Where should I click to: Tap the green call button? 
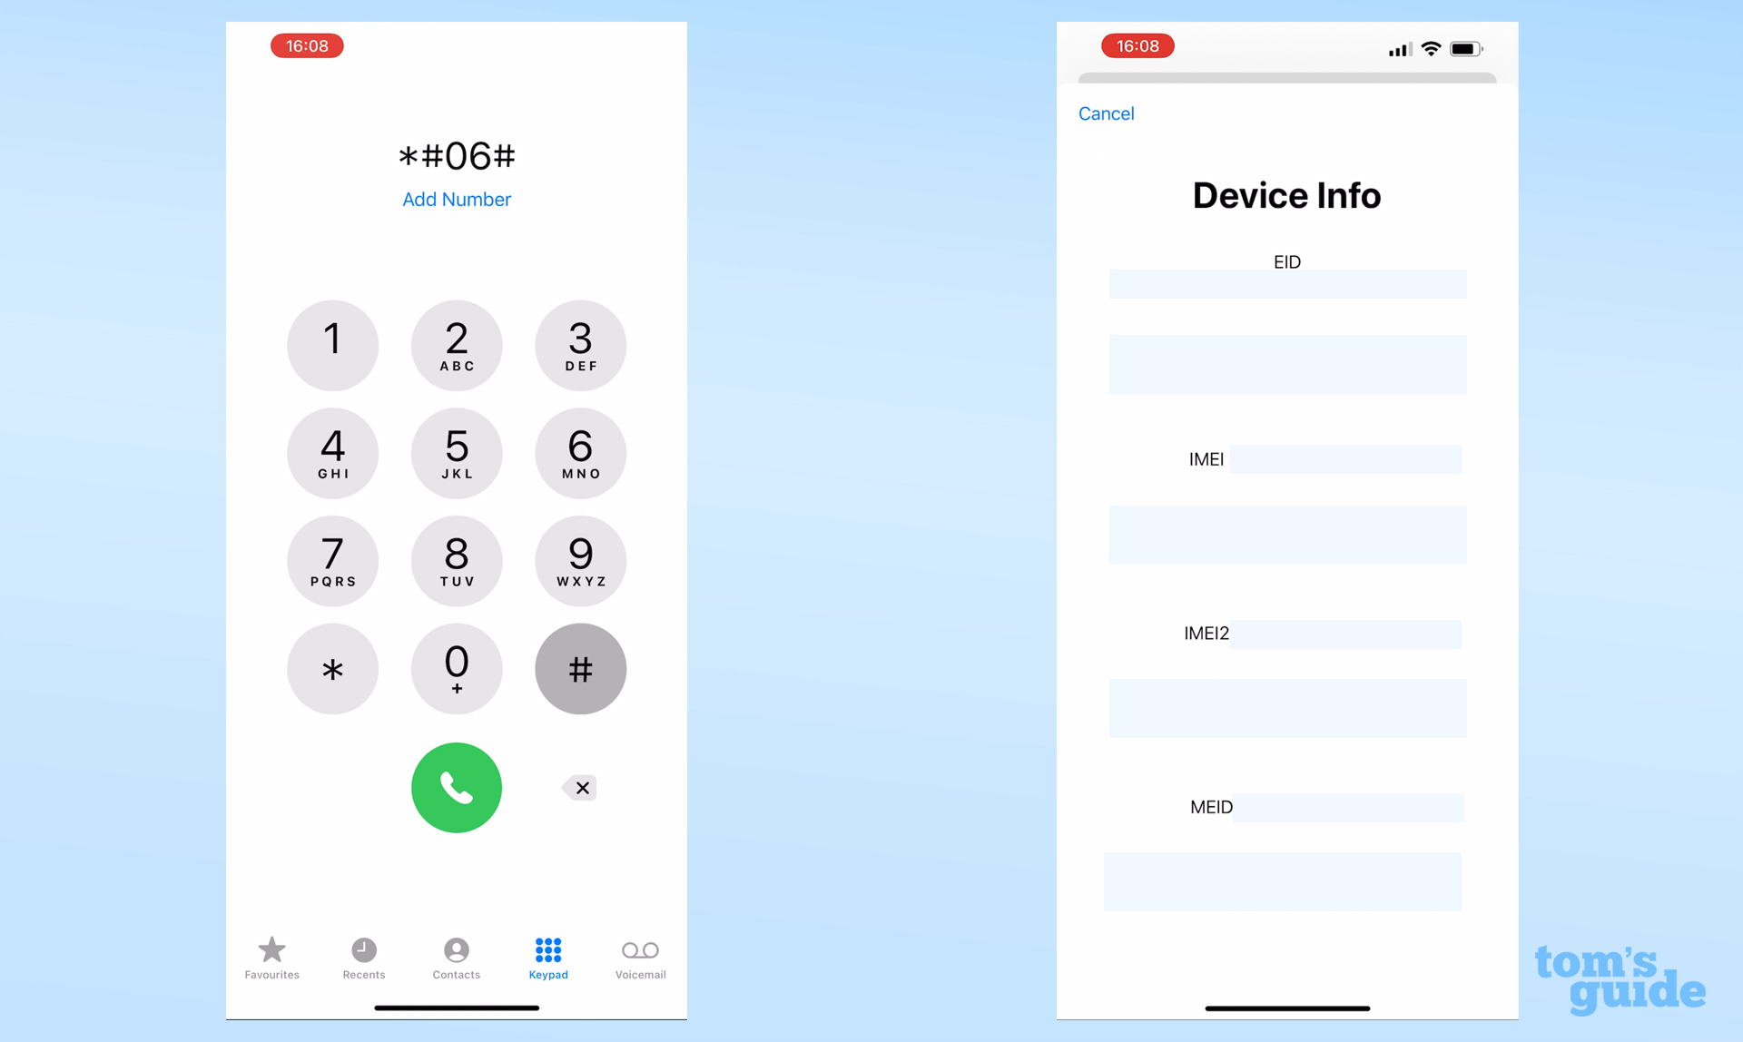[457, 788]
